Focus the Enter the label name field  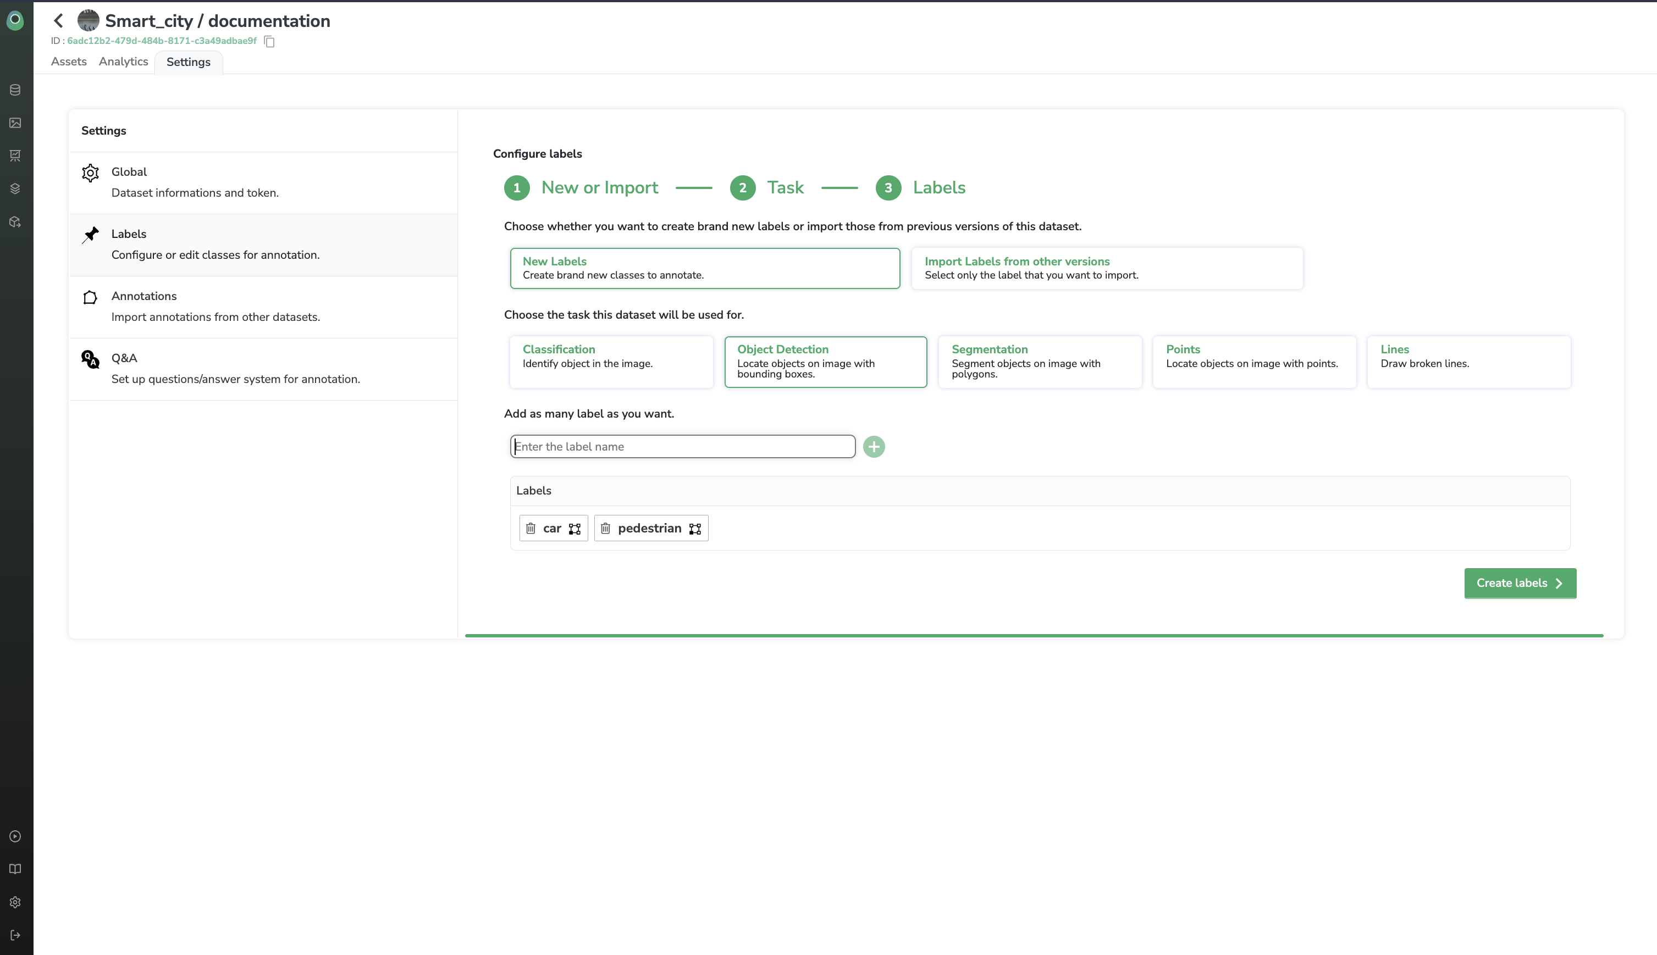coord(682,447)
